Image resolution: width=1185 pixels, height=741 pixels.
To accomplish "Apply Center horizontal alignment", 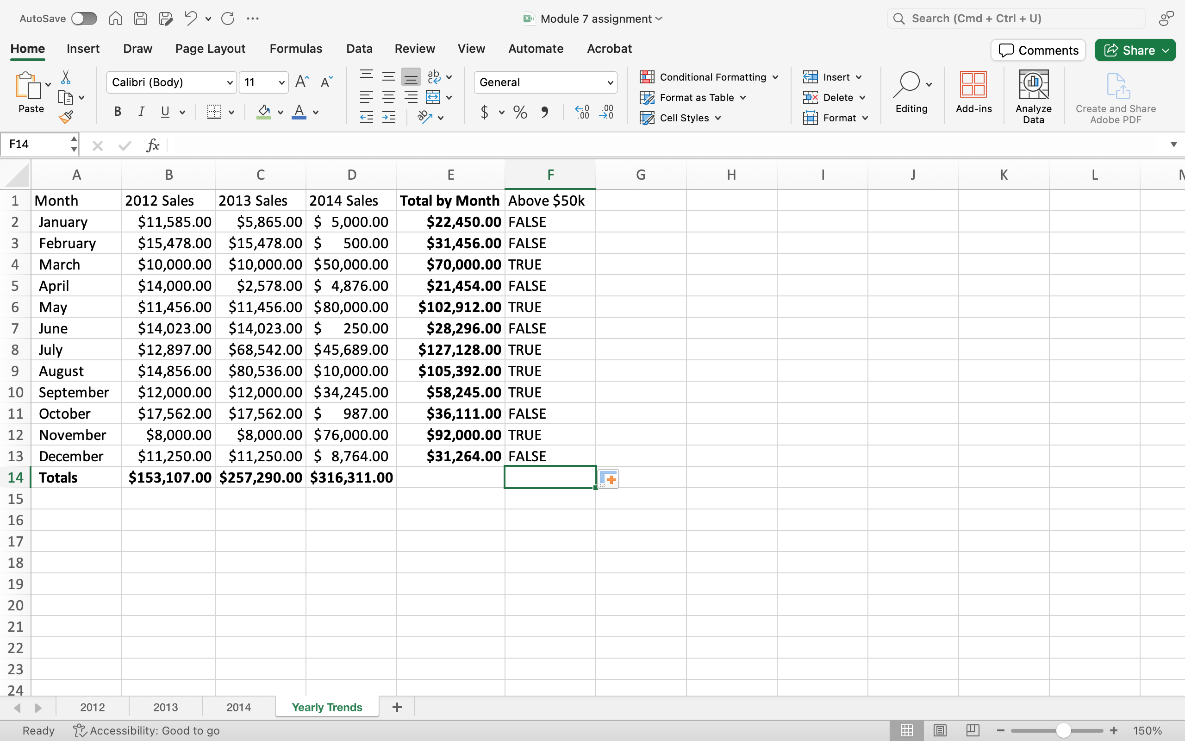I will [388, 97].
